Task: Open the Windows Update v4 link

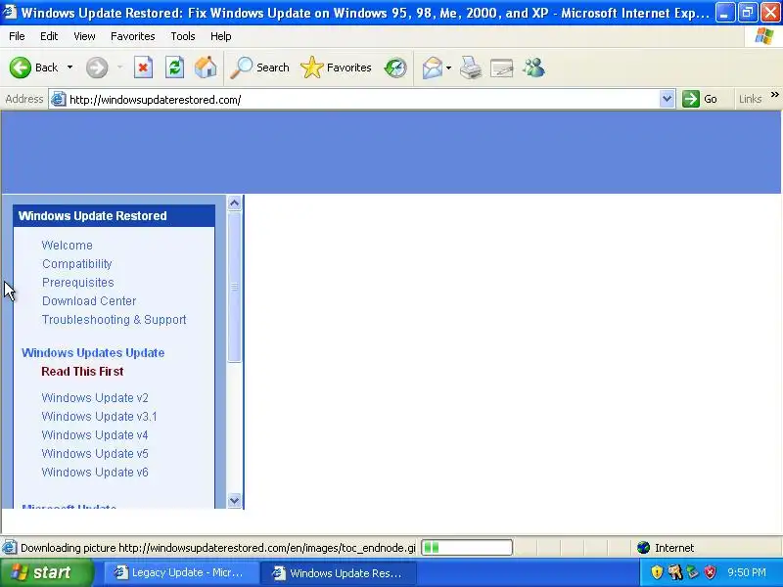Action: 95,434
